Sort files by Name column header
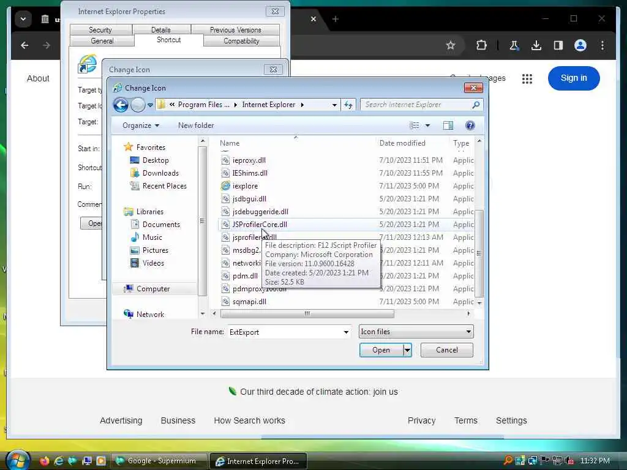Screen dimensions: 627x470 230,143
